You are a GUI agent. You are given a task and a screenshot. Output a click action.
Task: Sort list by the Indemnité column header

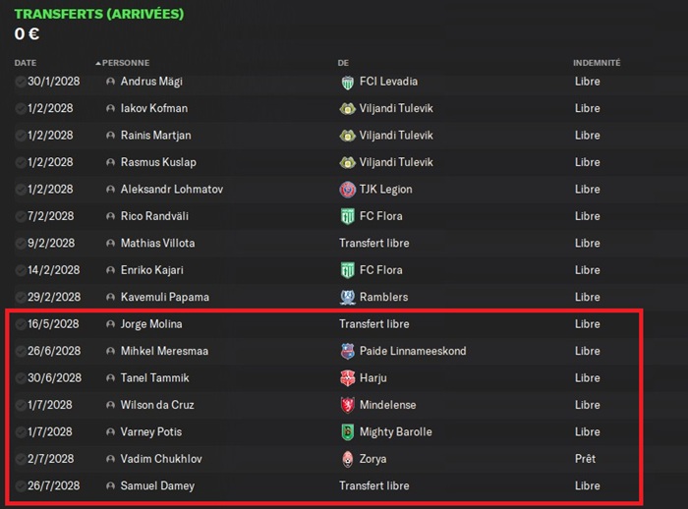[x=597, y=63]
